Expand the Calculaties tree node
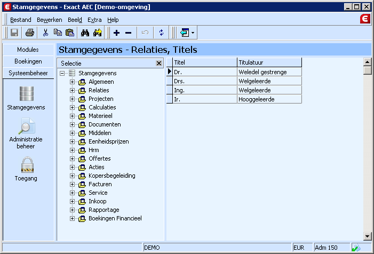Screen dimensions: 374x254 (x=72, y=108)
